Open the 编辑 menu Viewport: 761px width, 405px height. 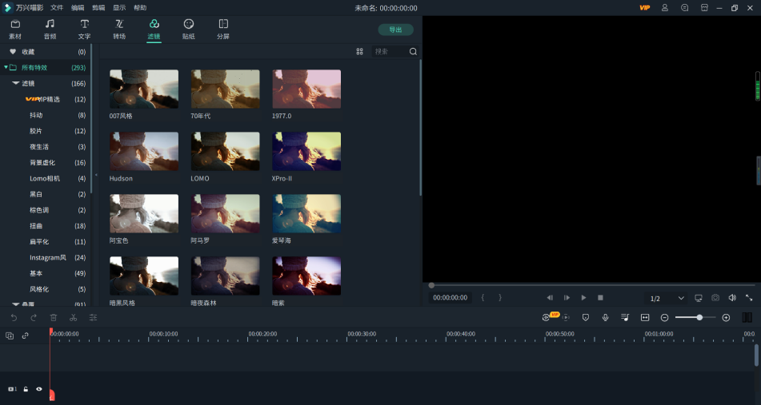[78, 8]
